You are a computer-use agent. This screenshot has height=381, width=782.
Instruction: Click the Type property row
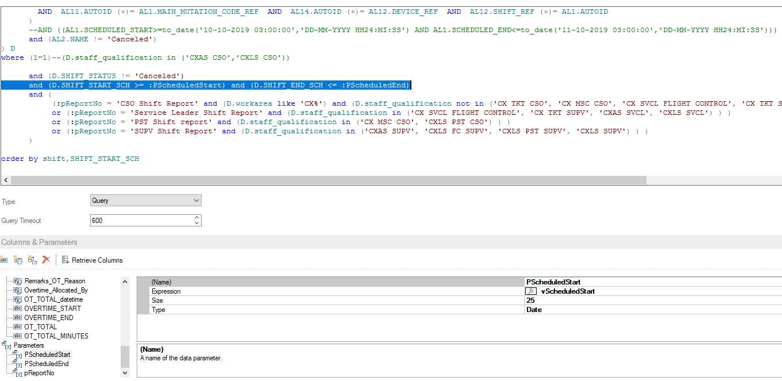pyautogui.click(x=459, y=310)
